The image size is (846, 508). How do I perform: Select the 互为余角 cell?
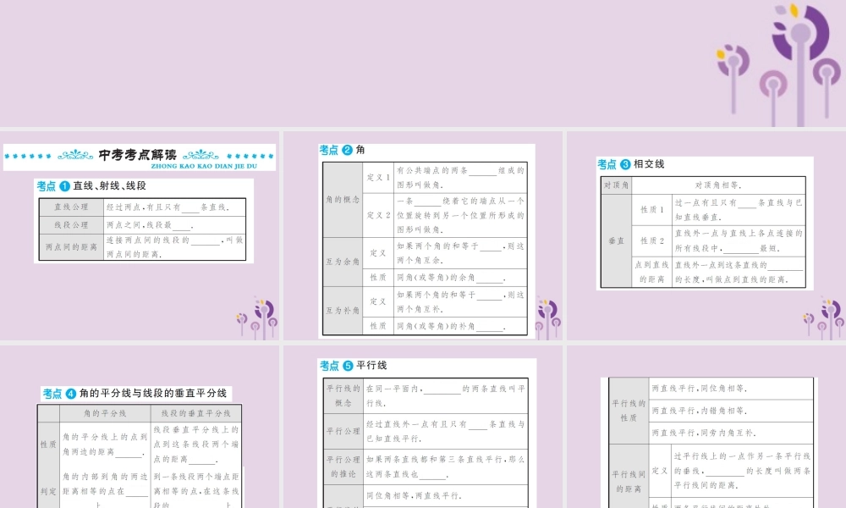pos(343,262)
